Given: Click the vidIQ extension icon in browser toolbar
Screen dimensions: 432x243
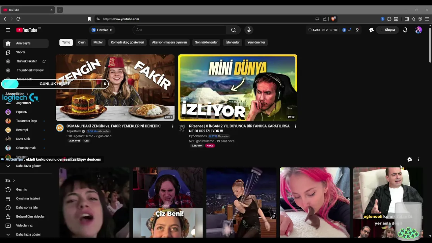Looking at the screenshot, I should (x=382, y=19).
